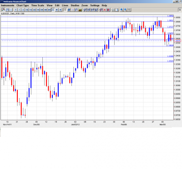This screenshot has width=182, height=169.
Task: Click the red current price label on axis
Action: coord(177,41)
